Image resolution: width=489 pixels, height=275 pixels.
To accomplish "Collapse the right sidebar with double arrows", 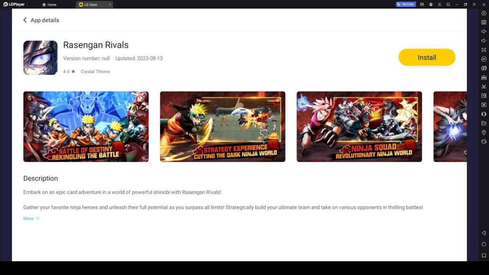I will [484, 4].
